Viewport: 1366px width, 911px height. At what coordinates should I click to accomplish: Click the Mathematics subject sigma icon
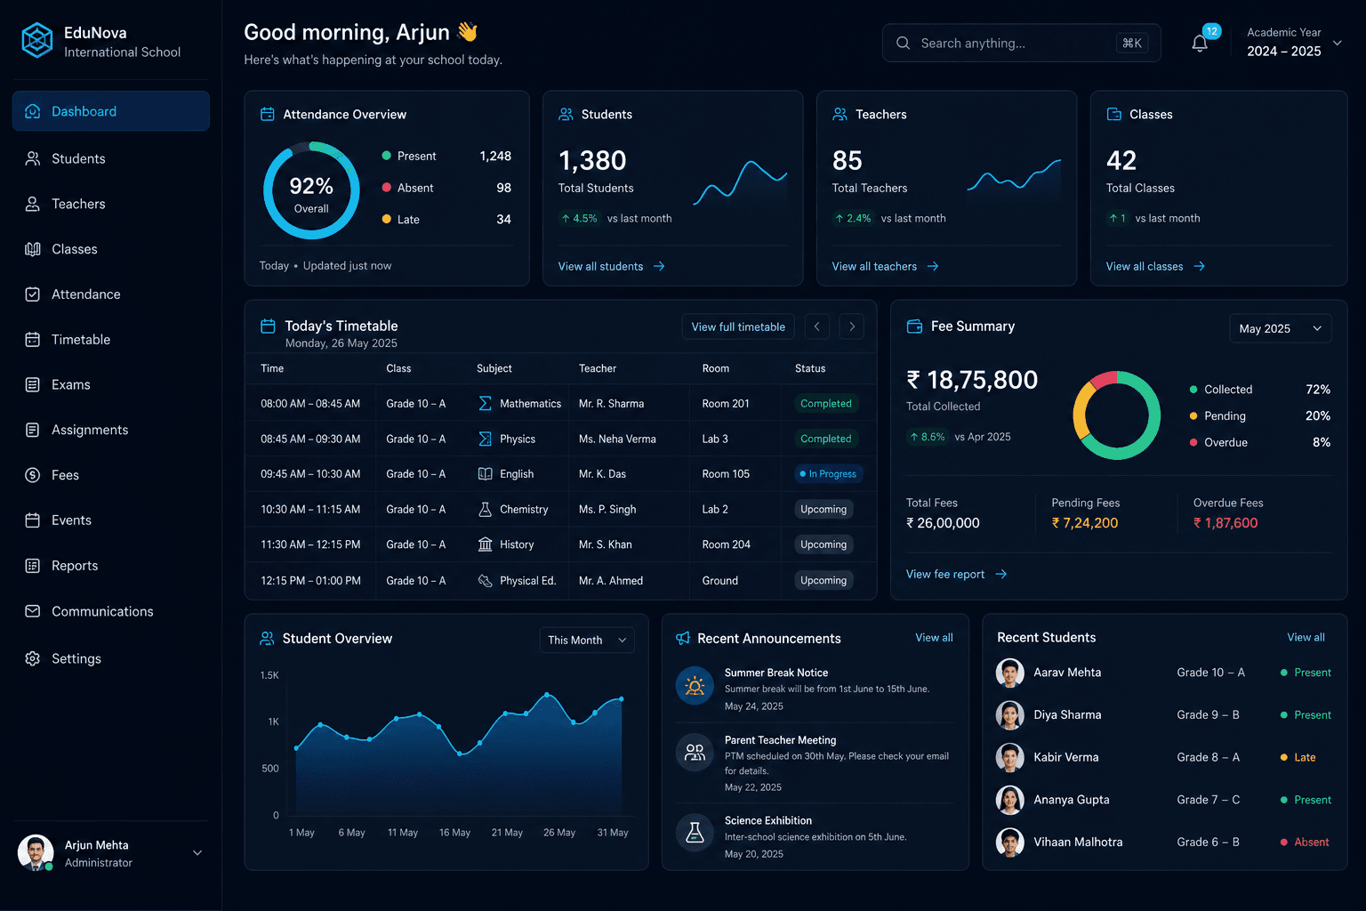(485, 403)
